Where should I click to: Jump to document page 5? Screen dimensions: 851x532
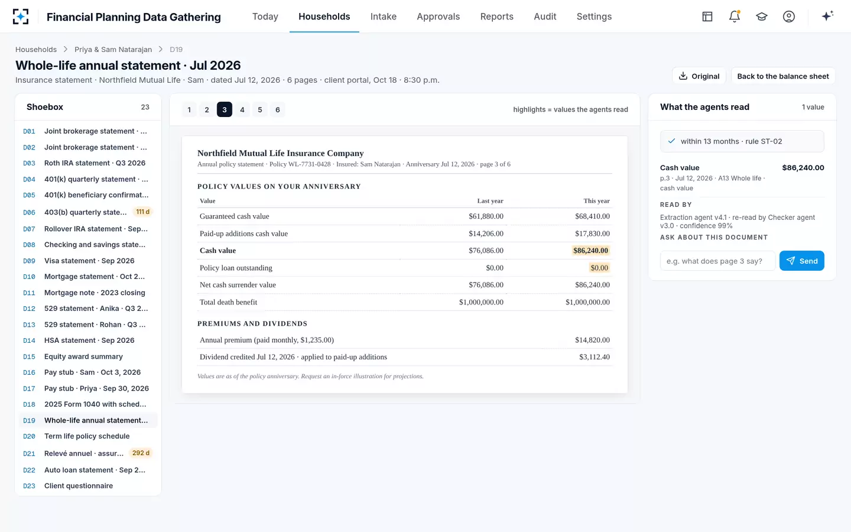(x=260, y=109)
